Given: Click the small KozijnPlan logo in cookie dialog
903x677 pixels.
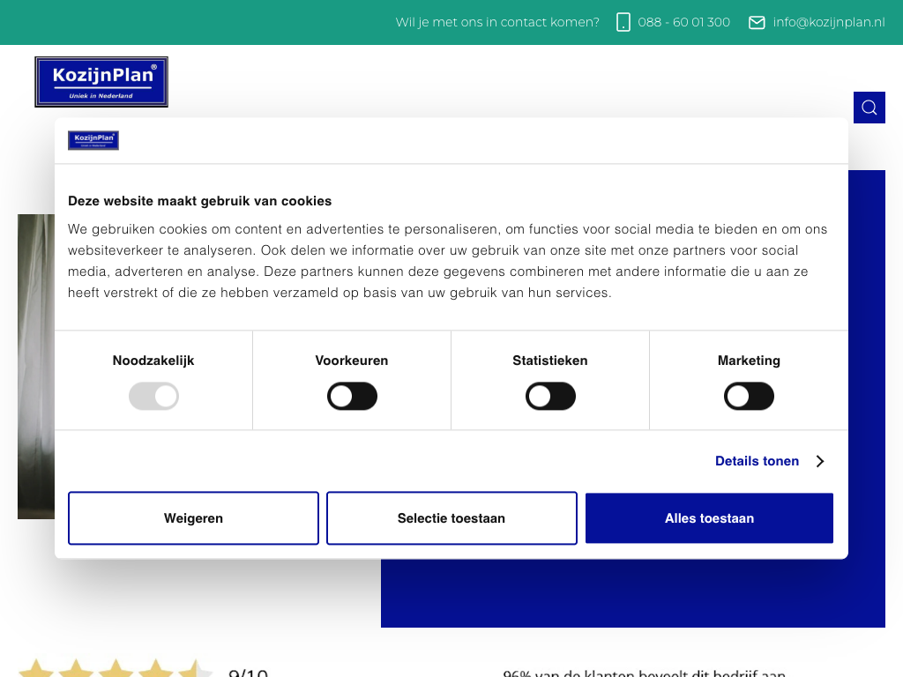Looking at the screenshot, I should point(93,140).
